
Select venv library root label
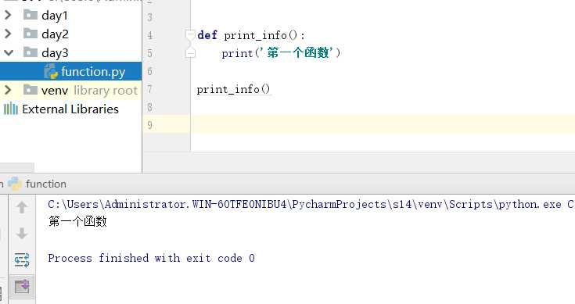pyautogui.click(x=89, y=90)
